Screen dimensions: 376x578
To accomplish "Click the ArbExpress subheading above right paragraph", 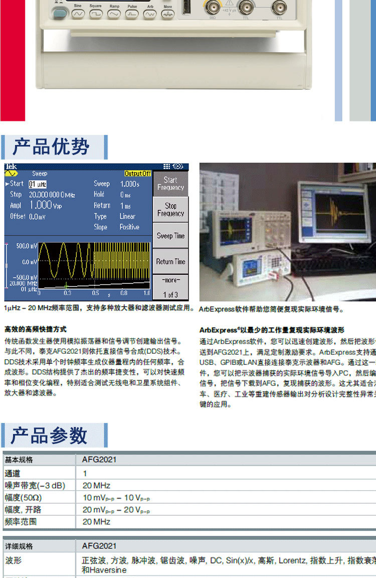I will pyautogui.click(x=272, y=330).
